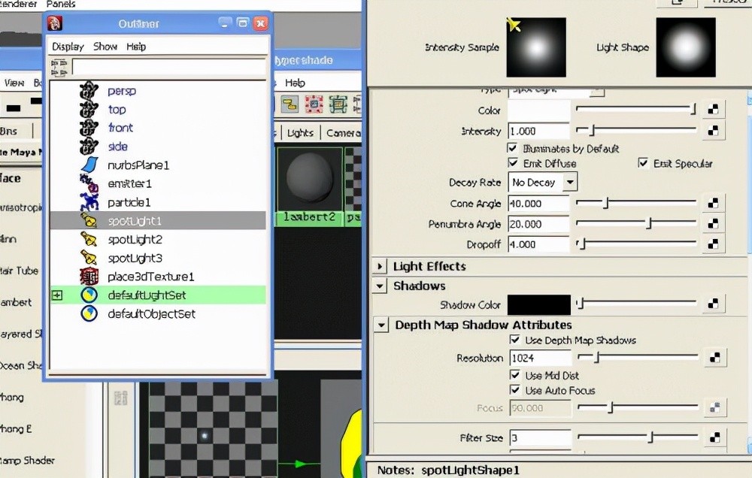The width and height of the screenshot is (752, 478).
Task: Open the Panels menu
Action: coord(61,4)
